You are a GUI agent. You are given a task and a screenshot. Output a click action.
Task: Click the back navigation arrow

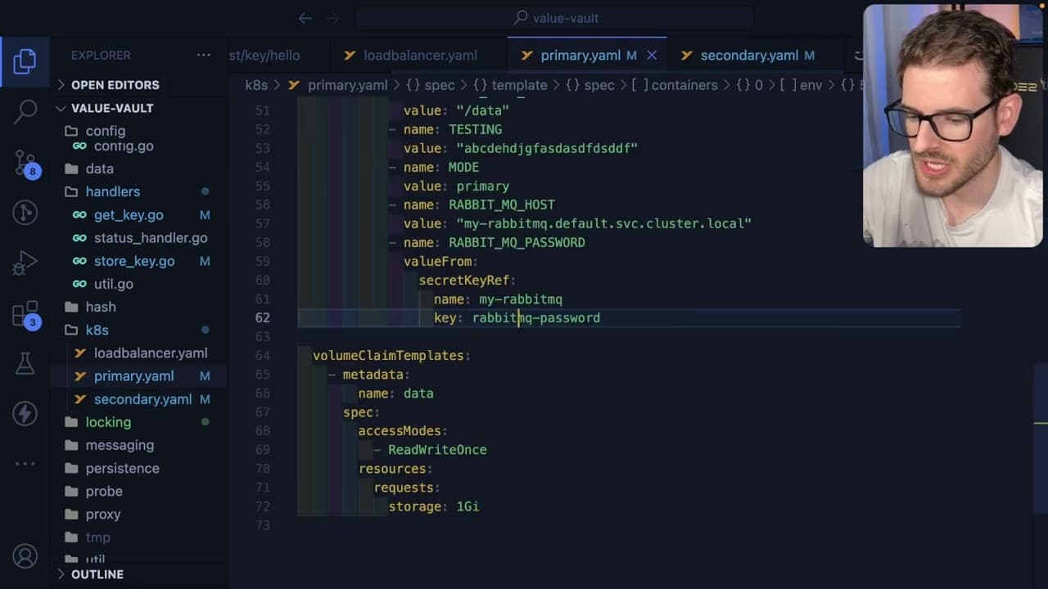305,18
